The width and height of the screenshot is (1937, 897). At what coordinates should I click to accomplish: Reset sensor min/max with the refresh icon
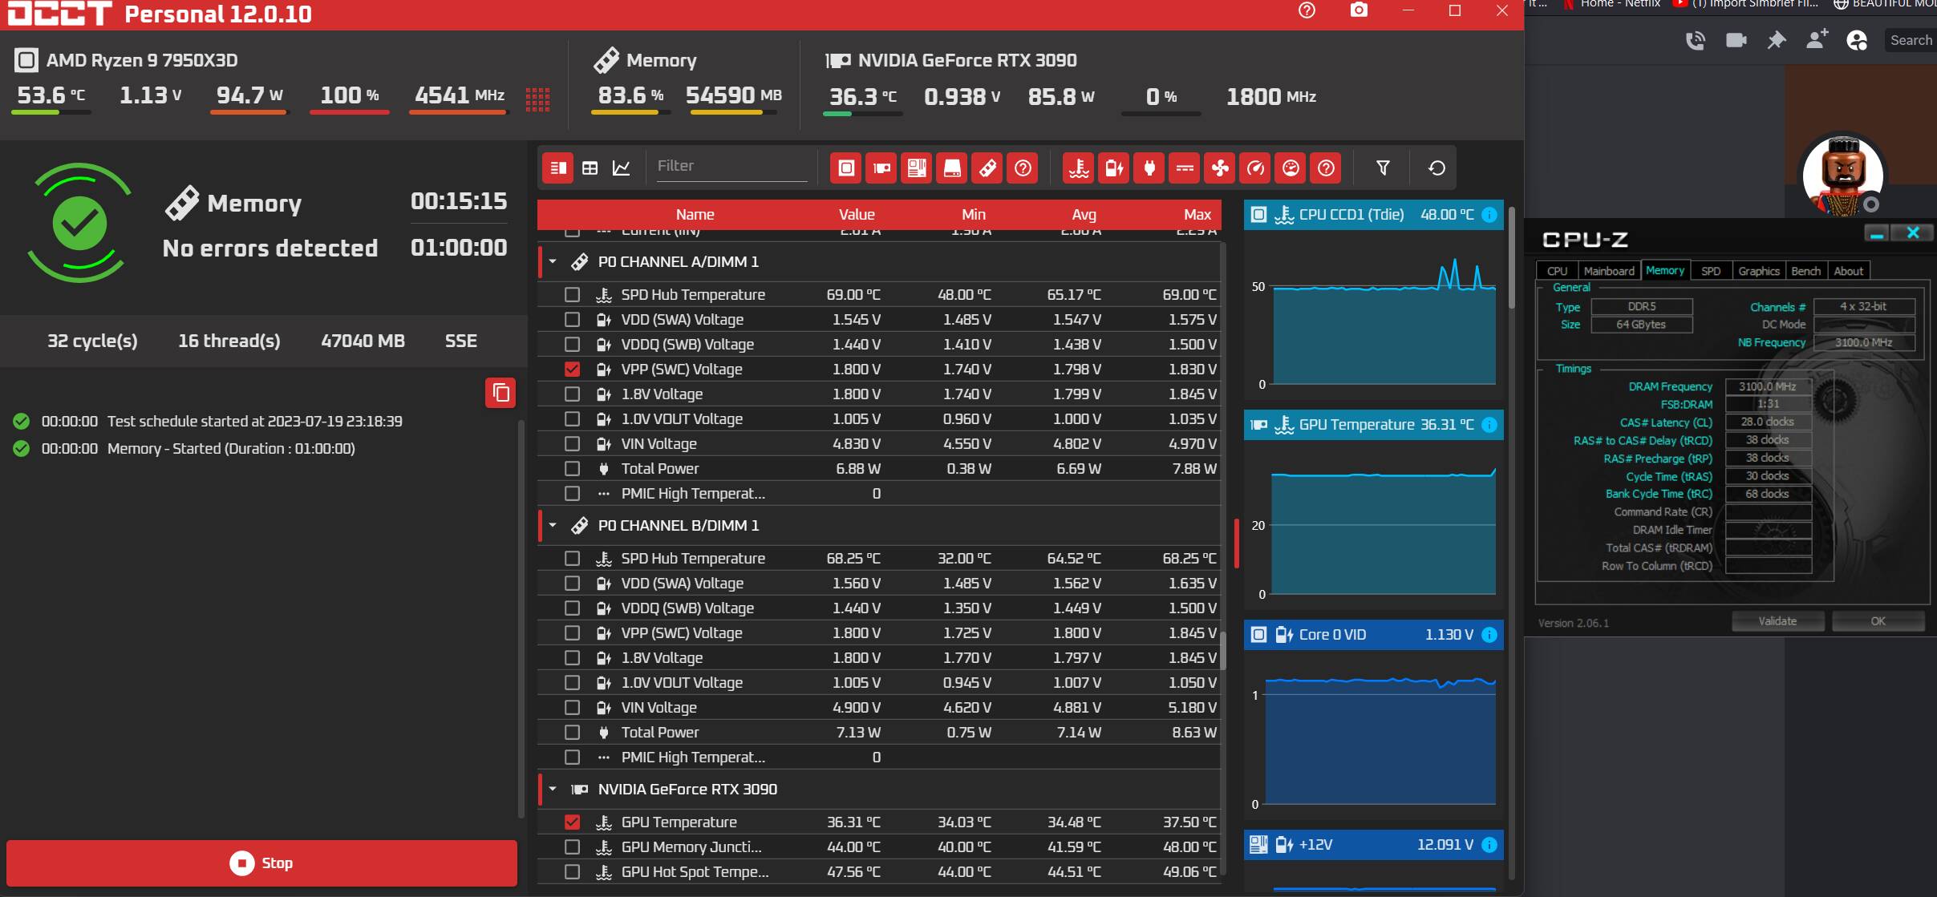pyautogui.click(x=1437, y=168)
